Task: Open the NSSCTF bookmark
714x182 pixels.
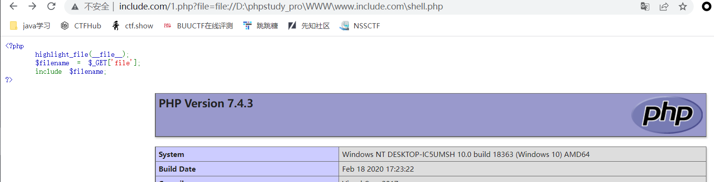Action: click(x=359, y=26)
